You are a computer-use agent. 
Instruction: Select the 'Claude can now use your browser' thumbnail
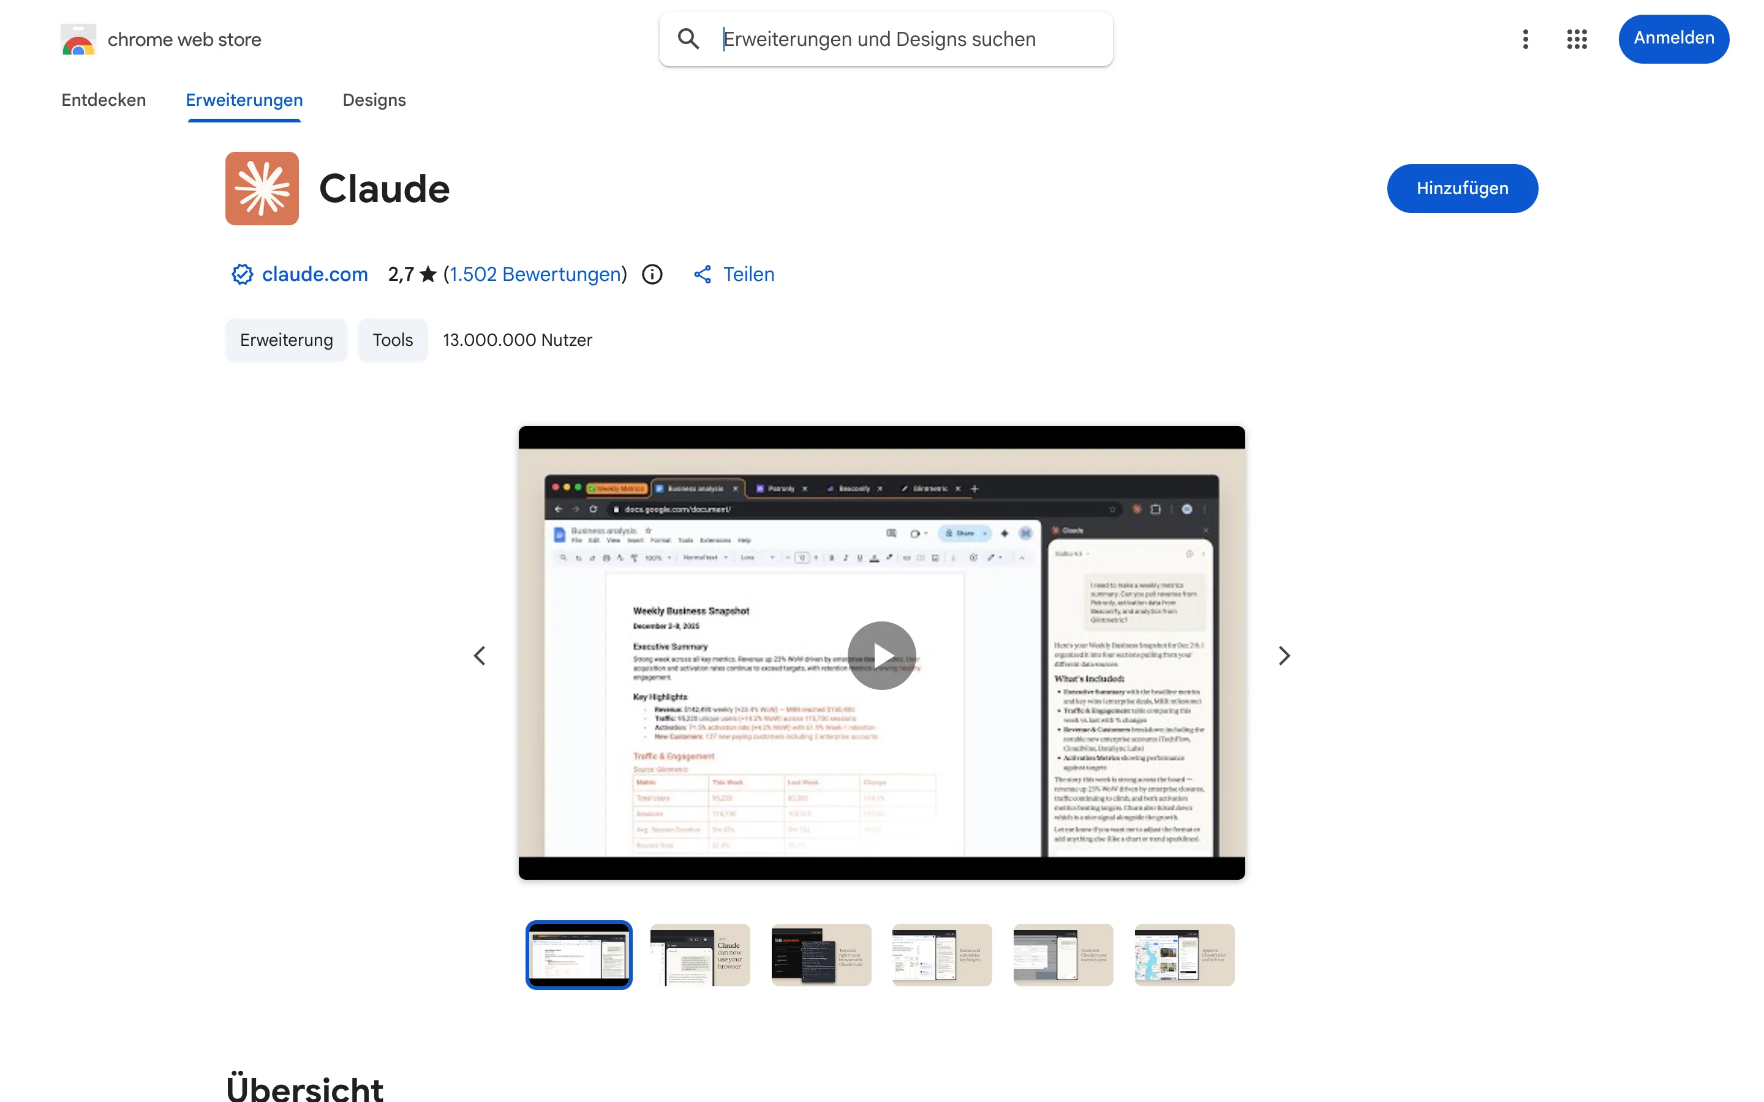click(x=699, y=955)
